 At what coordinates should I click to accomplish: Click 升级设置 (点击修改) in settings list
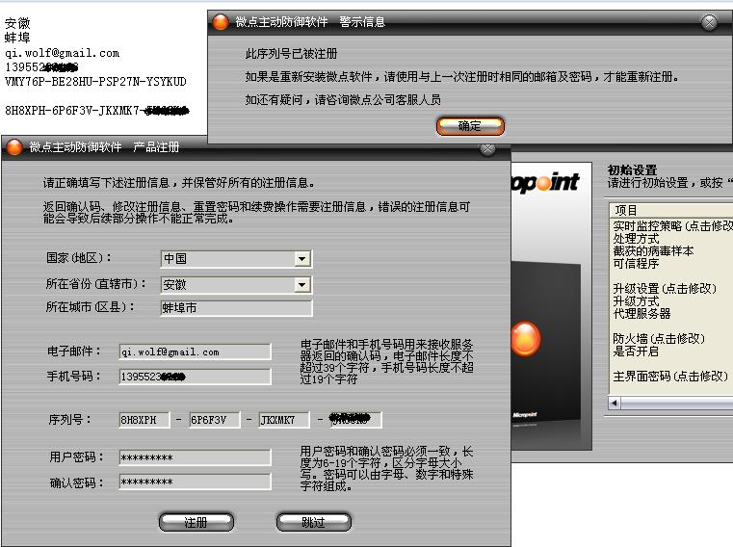[x=665, y=289]
